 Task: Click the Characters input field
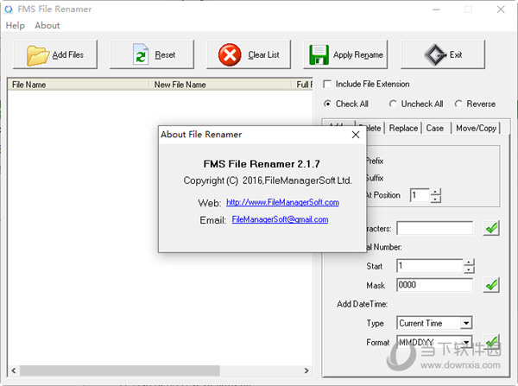coord(434,228)
